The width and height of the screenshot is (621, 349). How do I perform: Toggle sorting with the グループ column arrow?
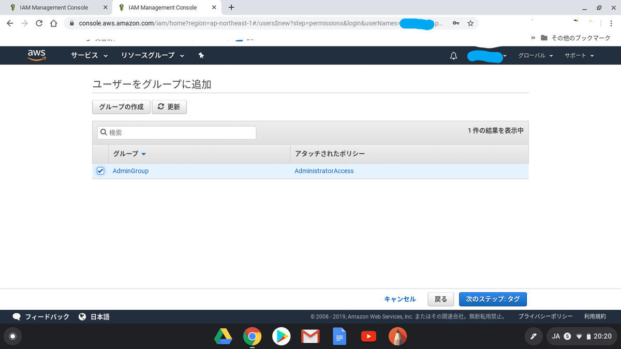tap(143, 154)
